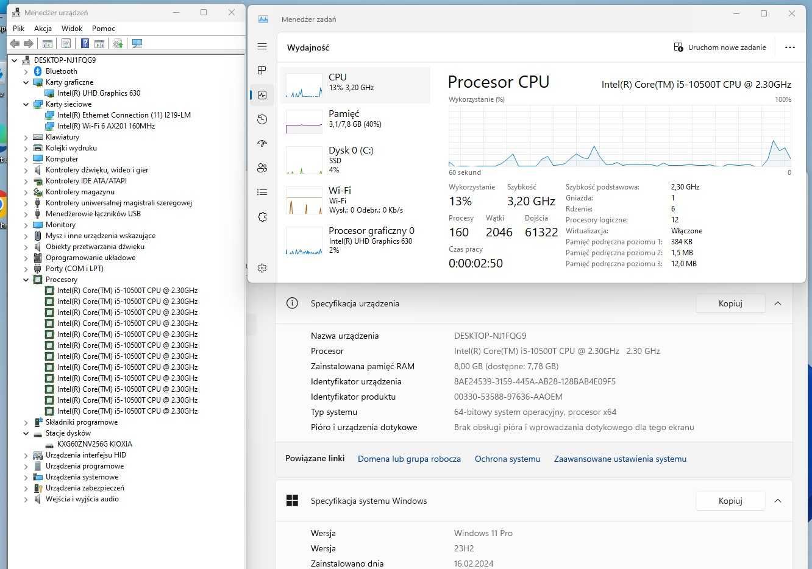Click the CPU utilization graph area
This screenshot has height=569, width=812.
[620, 136]
